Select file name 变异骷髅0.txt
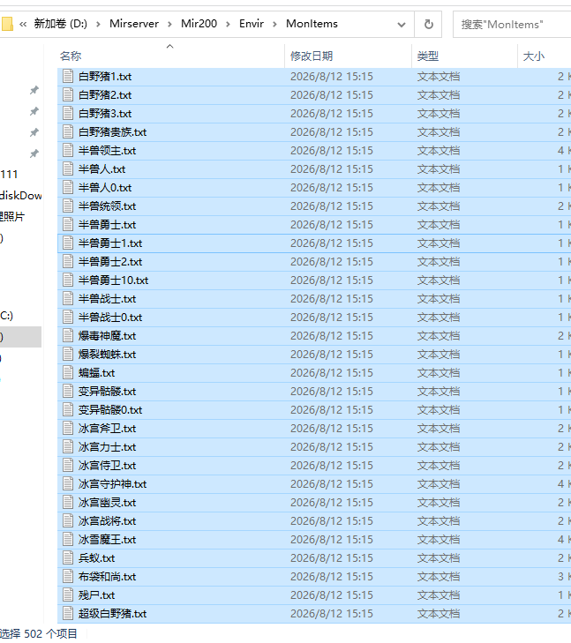571x643 pixels. 110,409
